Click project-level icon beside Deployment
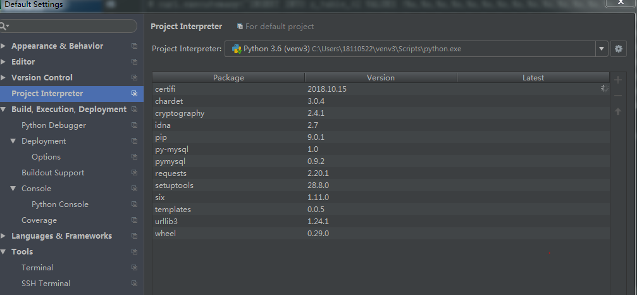Screen dimensions: 637x295 135,141
